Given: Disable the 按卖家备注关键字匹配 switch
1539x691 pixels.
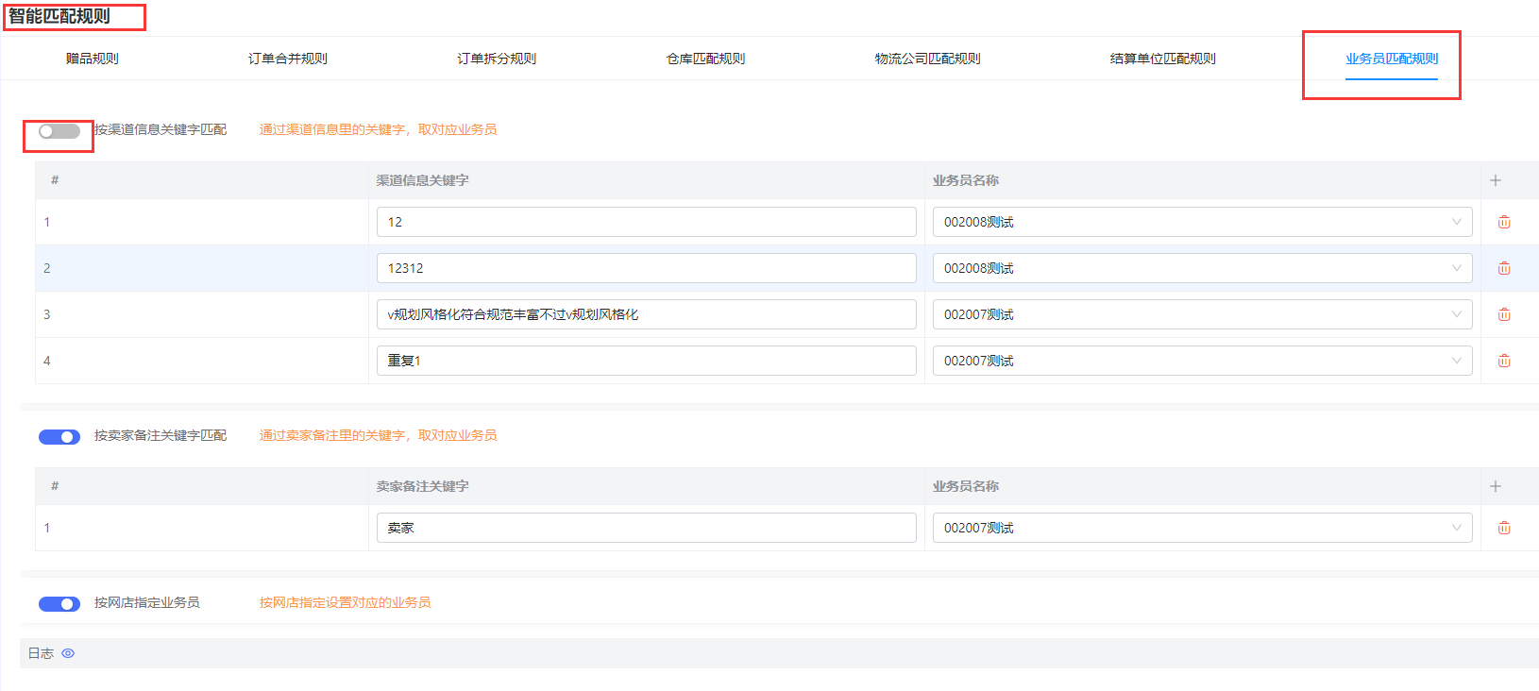Looking at the screenshot, I should [59, 437].
